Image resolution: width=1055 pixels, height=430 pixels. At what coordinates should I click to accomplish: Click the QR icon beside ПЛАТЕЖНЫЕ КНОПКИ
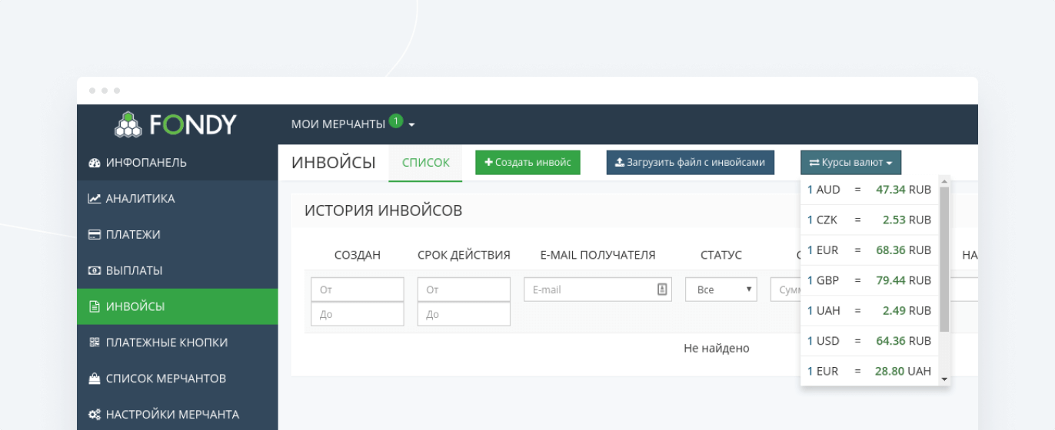pyautogui.click(x=95, y=342)
